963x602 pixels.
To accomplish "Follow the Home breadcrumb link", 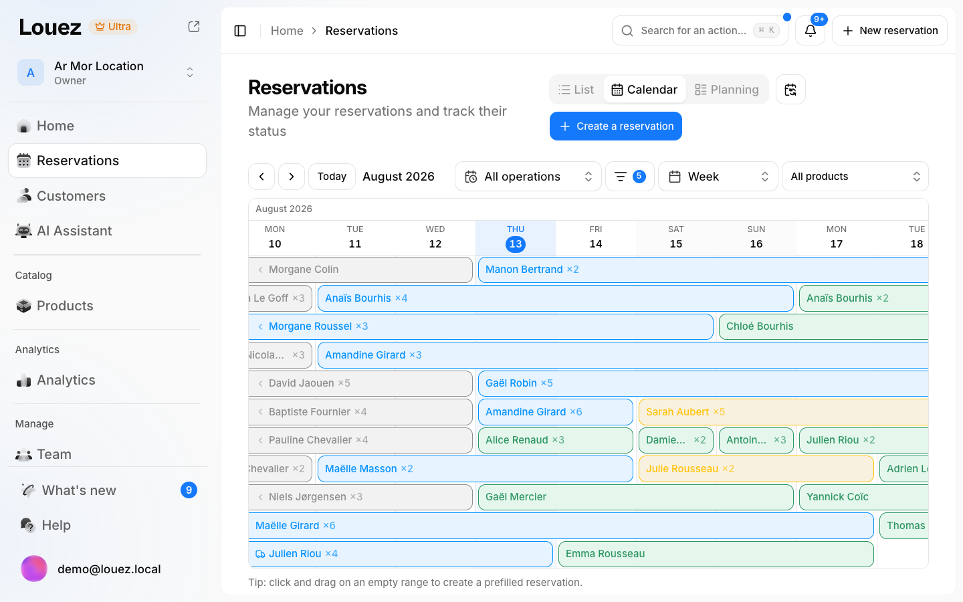I will tap(287, 31).
